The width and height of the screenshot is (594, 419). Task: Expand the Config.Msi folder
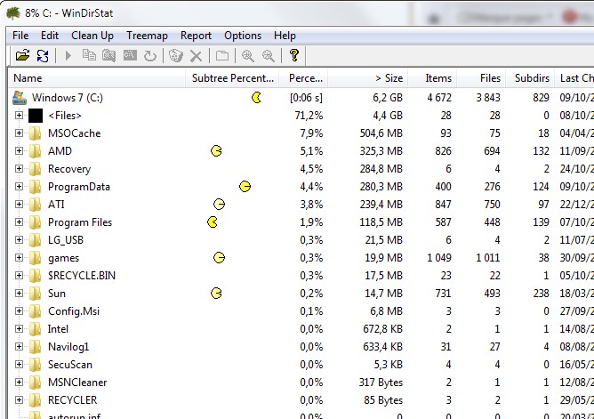click(x=19, y=311)
